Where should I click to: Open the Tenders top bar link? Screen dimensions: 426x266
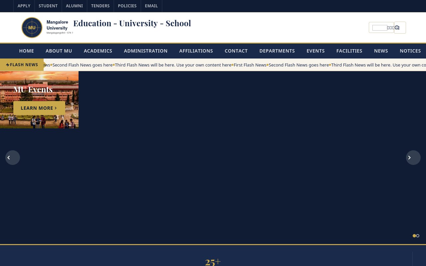[x=100, y=6]
